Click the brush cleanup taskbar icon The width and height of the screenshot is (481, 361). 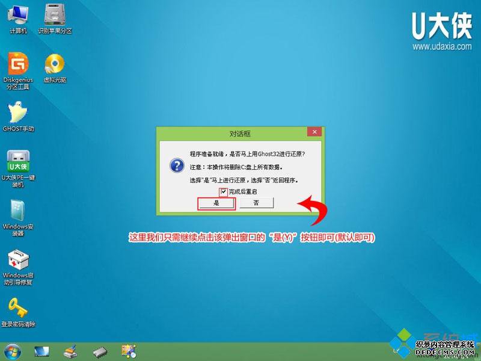pos(70,352)
